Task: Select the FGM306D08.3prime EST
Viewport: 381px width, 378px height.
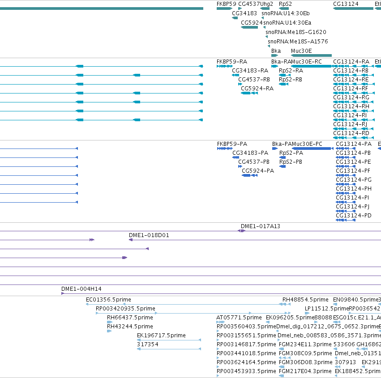Action: coord(281,366)
